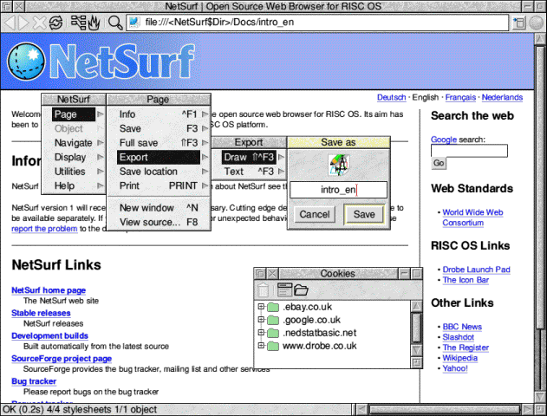Choose Text in the Export submenu
547x416 pixels.
(x=234, y=172)
